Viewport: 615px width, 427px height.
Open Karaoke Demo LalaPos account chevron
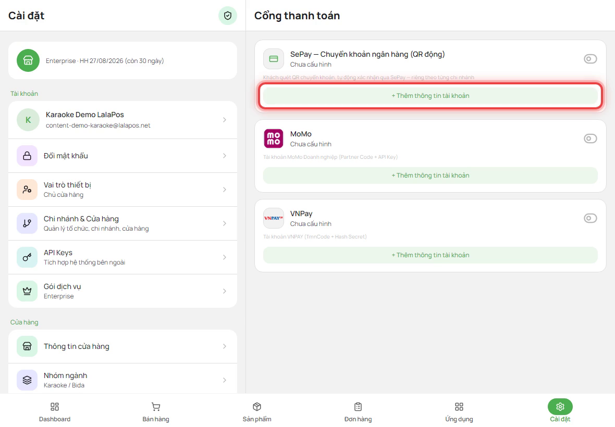(x=224, y=120)
